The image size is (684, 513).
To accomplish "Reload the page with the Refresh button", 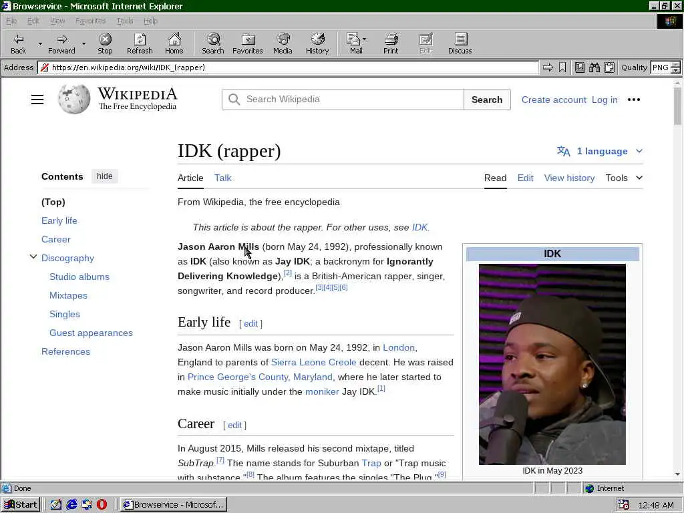I will (140, 43).
